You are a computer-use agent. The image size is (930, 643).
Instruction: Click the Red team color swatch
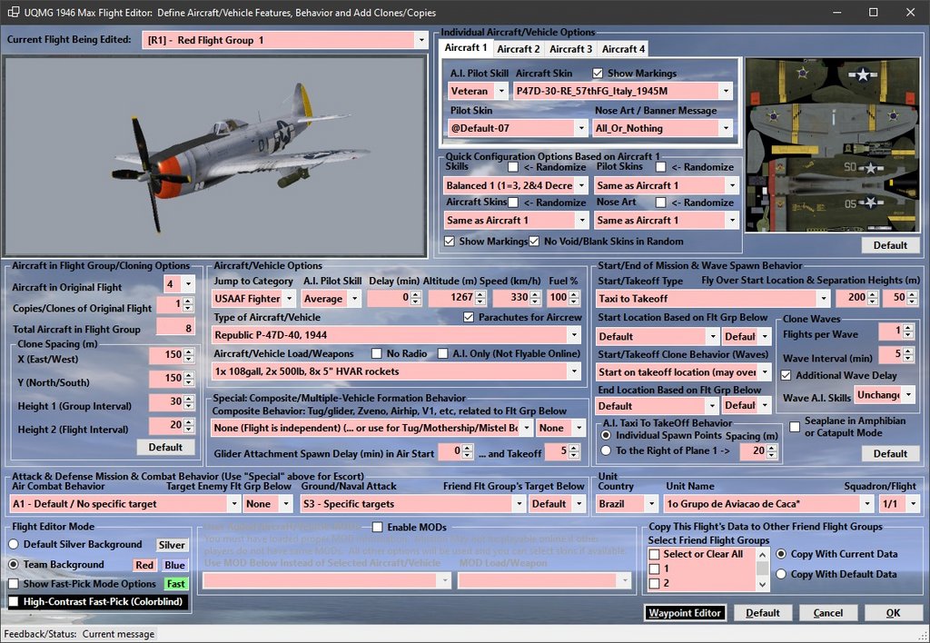click(144, 565)
